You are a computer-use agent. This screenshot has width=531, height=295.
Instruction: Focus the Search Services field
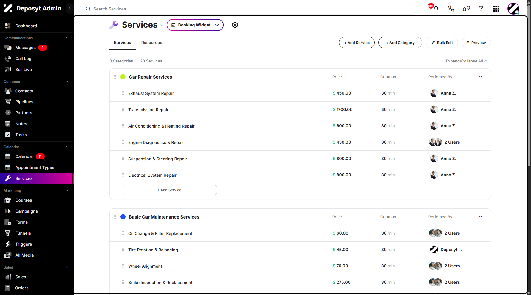tap(248, 9)
